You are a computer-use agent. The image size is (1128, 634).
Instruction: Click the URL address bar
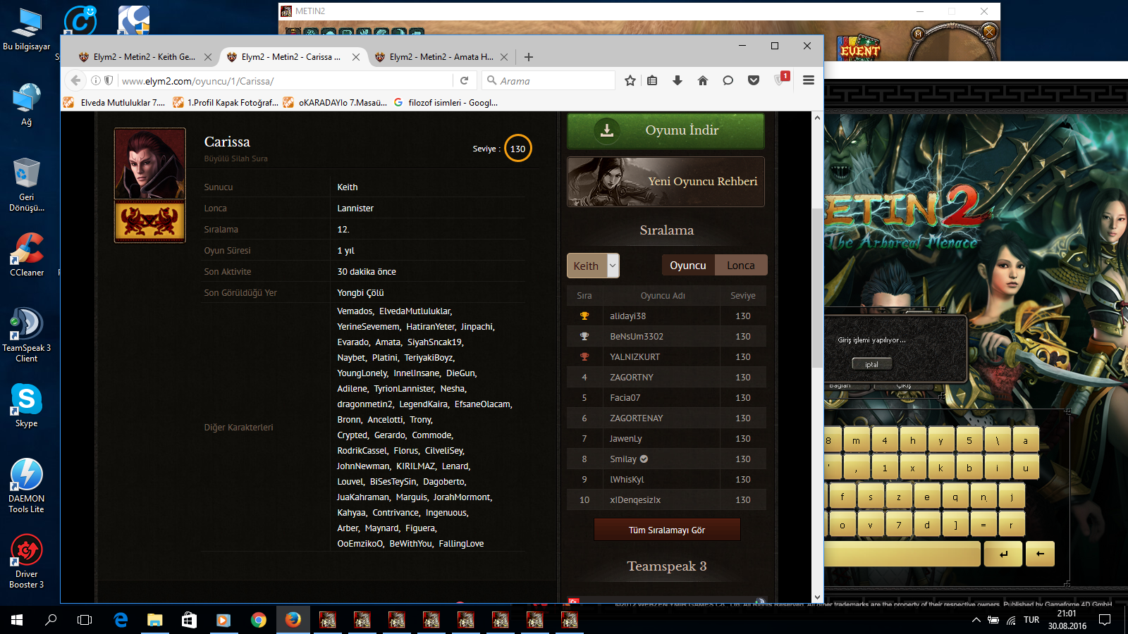(x=282, y=81)
